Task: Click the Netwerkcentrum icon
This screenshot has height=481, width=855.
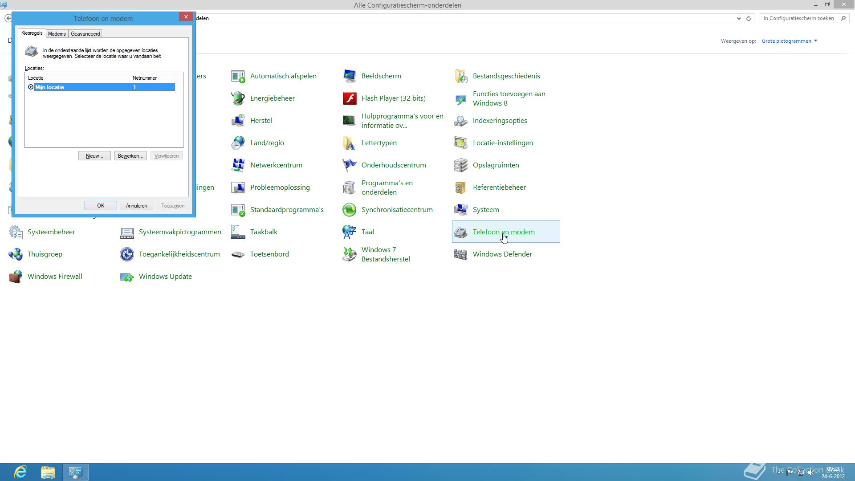Action: (x=238, y=165)
